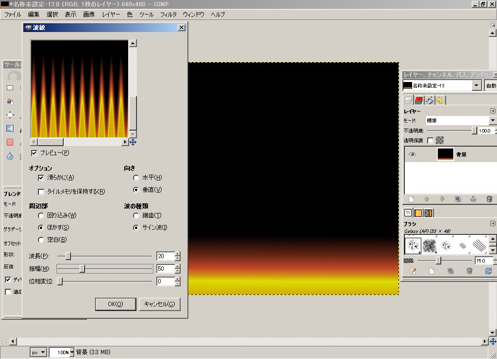Open the Paths tab icon in layers dock

pos(430,100)
